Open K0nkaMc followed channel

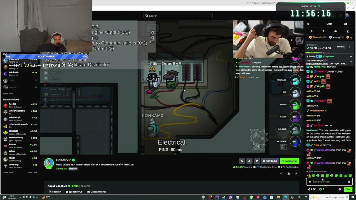(x=20, y=74)
